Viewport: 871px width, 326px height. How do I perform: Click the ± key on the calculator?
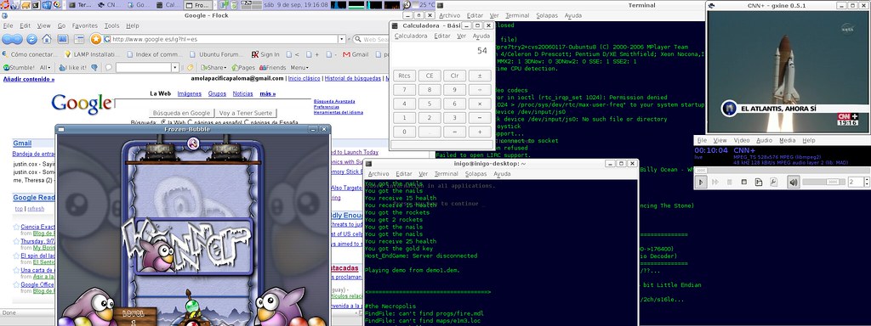[x=480, y=76]
